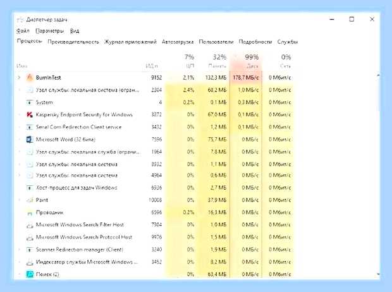Select the System process row name
392x292 pixels.
(44, 102)
